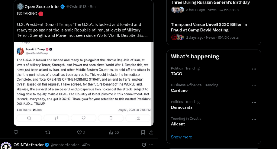The height and width of the screenshot is (149, 277).
Task: View analytics showing 22 views
Action: click(x=114, y=132)
